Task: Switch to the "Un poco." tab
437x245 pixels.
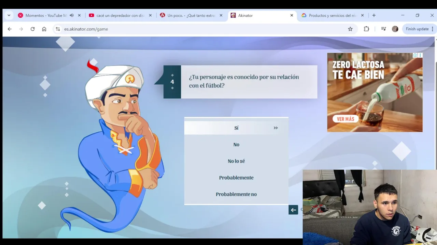Action: (191, 15)
